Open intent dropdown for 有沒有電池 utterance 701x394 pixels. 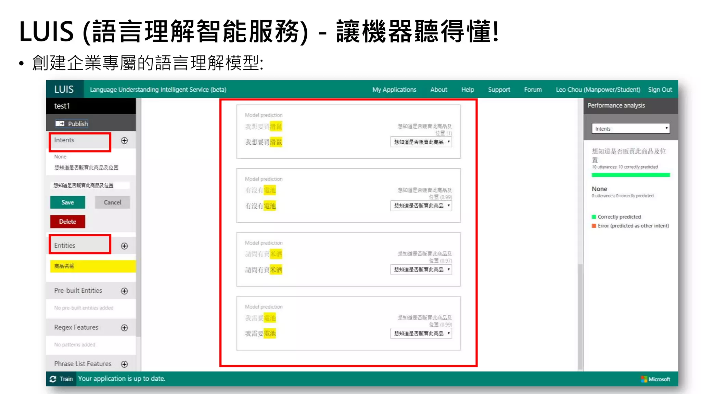click(x=421, y=206)
